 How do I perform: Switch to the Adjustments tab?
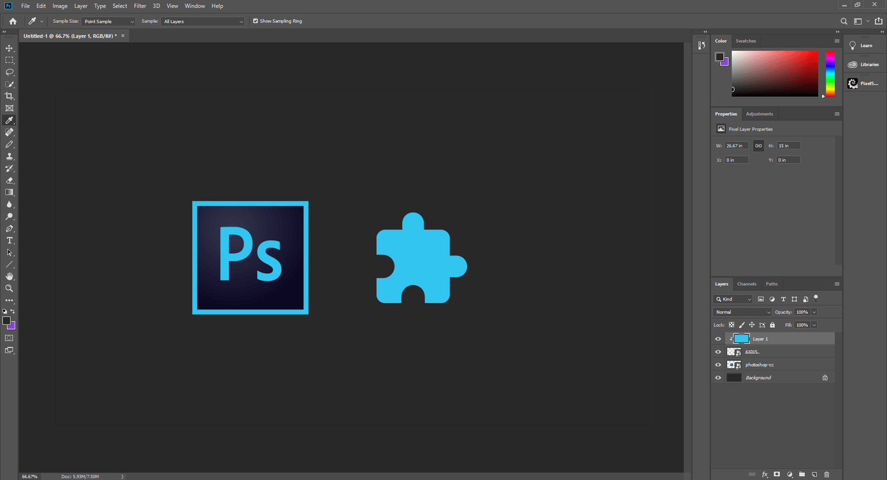(x=760, y=114)
